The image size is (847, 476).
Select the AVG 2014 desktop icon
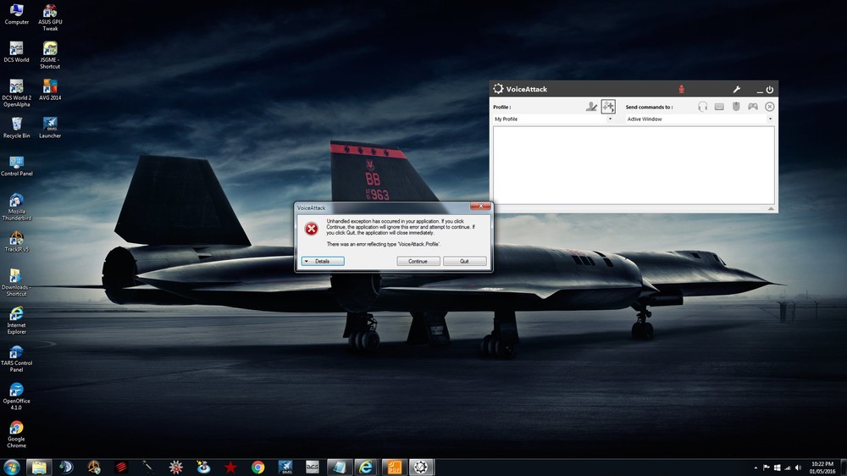50,90
